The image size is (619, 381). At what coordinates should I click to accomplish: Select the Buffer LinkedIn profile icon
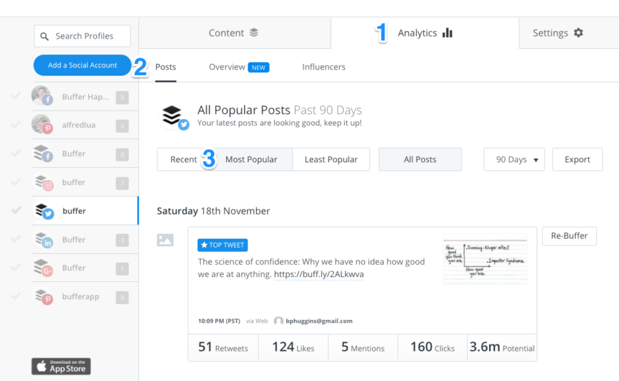coord(43,239)
